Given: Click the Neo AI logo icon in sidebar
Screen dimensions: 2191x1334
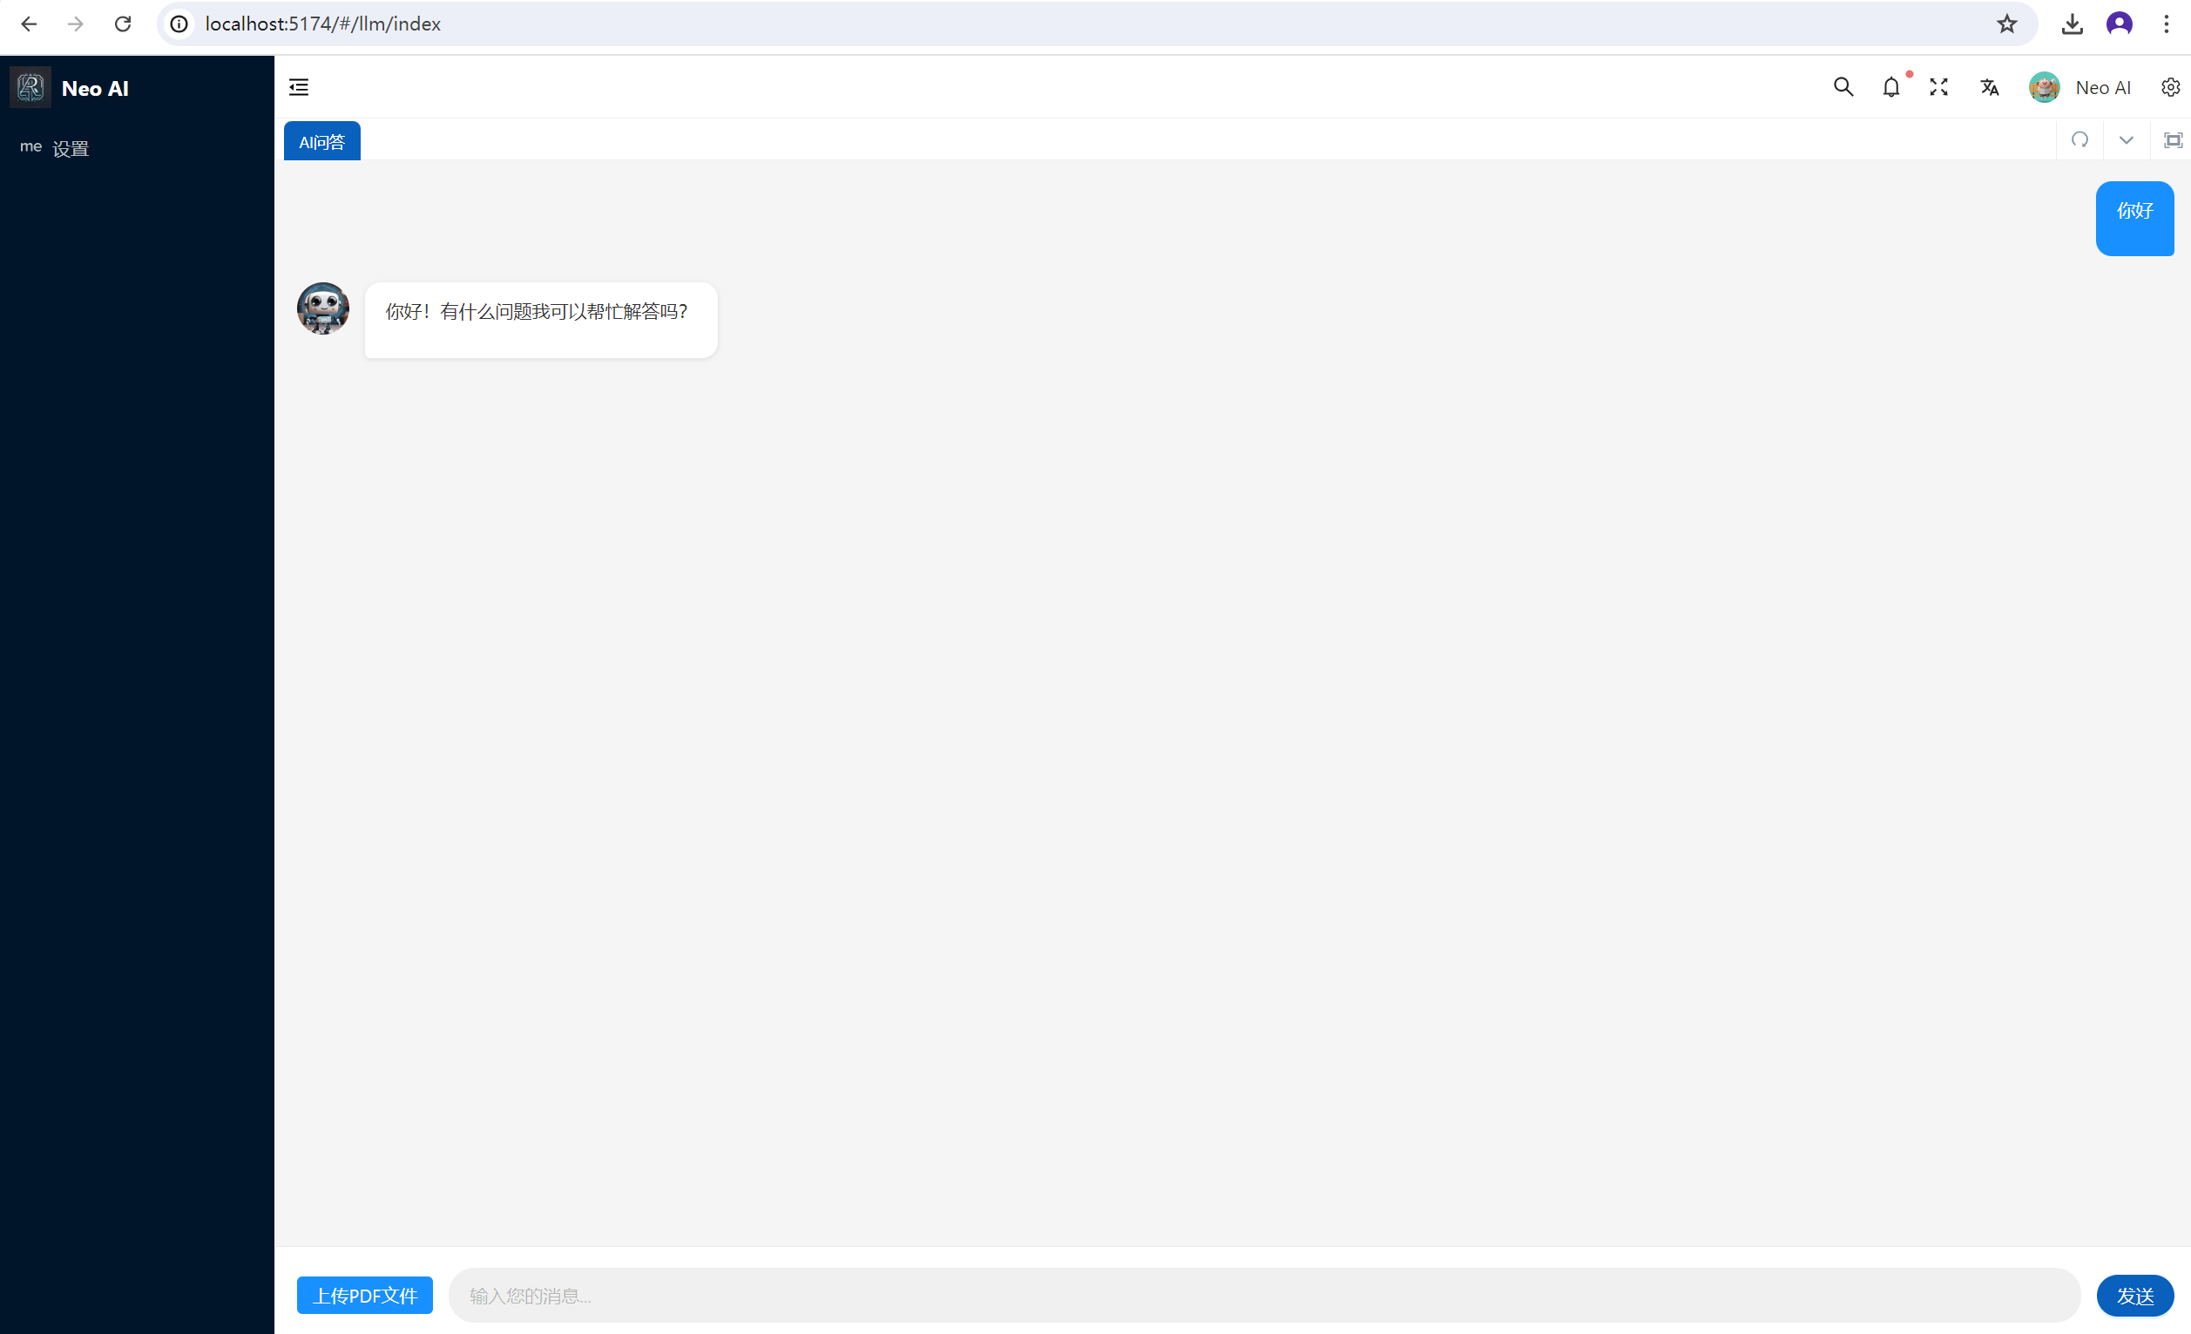Looking at the screenshot, I should pos(30,87).
